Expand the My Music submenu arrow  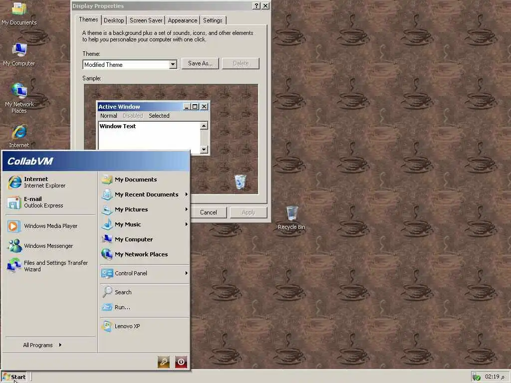pyautogui.click(x=187, y=224)
